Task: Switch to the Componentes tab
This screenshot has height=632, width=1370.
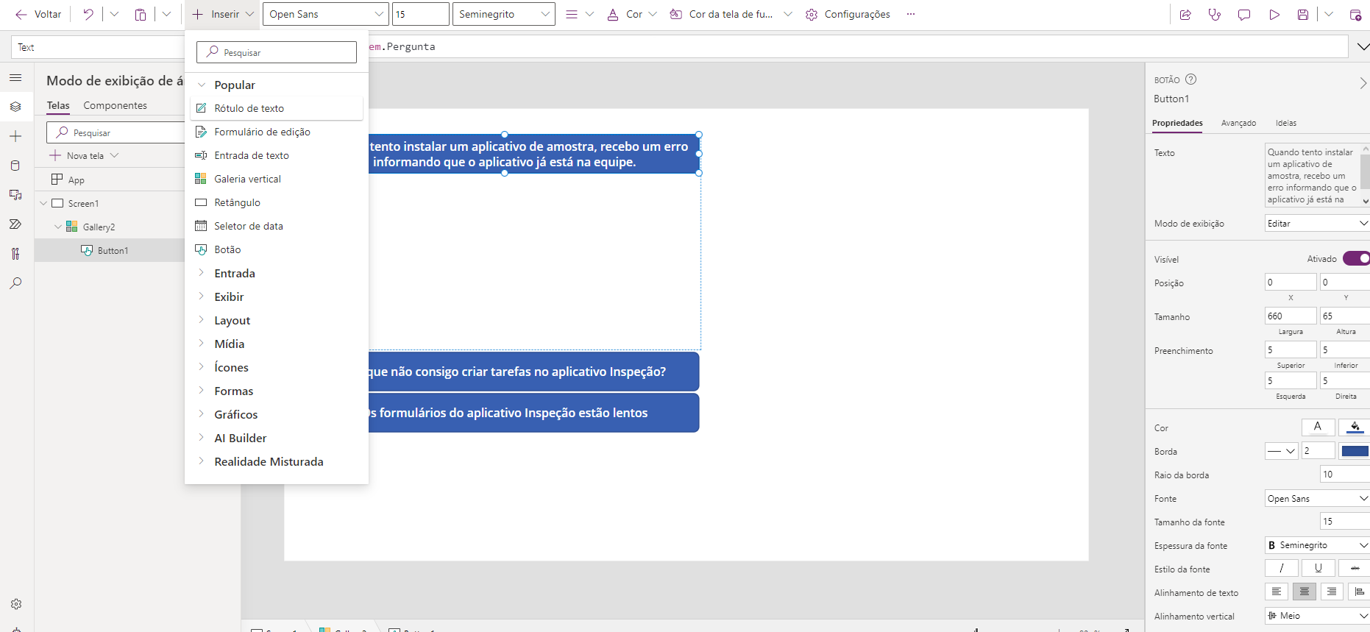Action: (115, 105)
